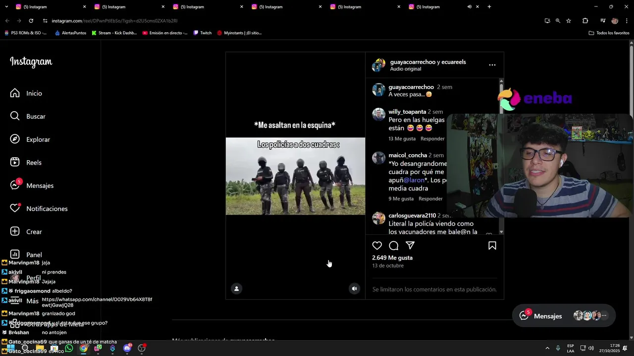This screenshot has width=634, height=356.
Task: Reply to willy_toapanta's comment via Responder
Action: [432, 139]
